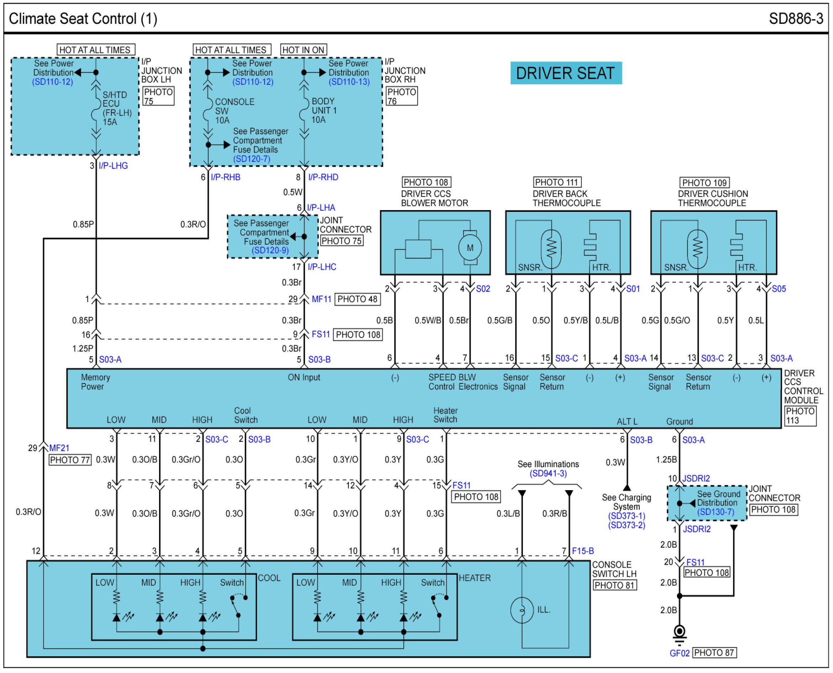Click the DRIVER SEAT heading box
This screenshot has height=673, width=833.
point(566,73)
